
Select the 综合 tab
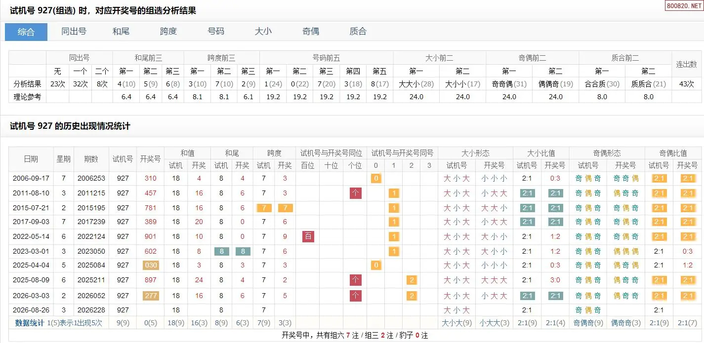pos(26,32)
